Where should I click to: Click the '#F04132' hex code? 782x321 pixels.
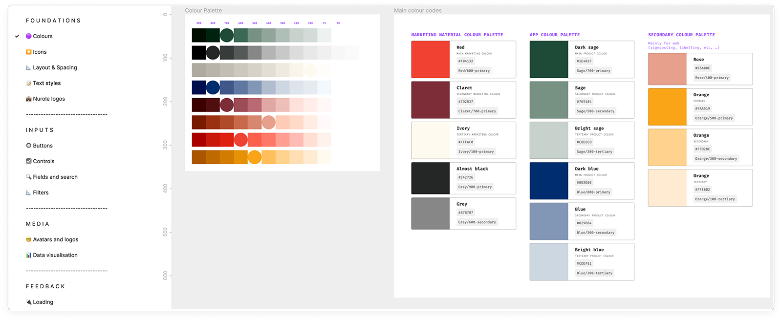[x=466, y=61]
